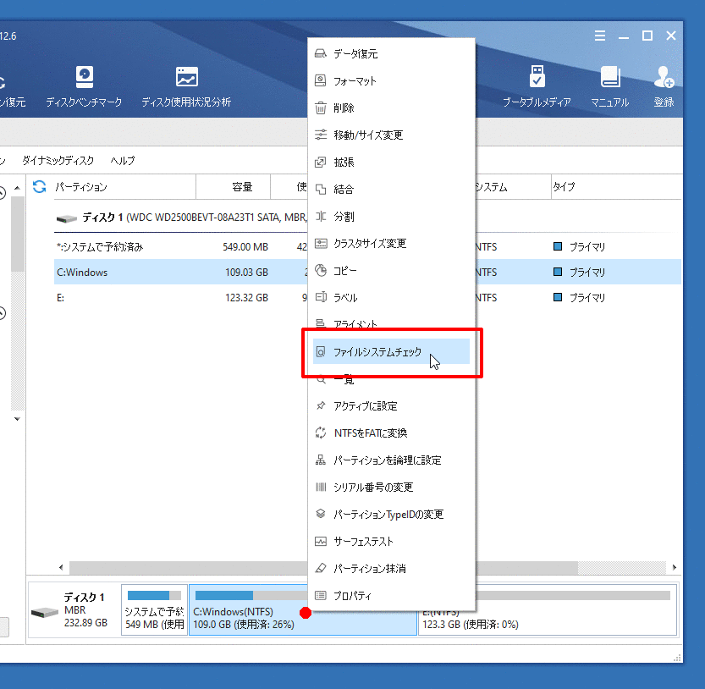Click the ディスクベンチマーク toolbar icon
Viewport: 705px width, 689px height.
pyautogui.click(x=84, y=78)
